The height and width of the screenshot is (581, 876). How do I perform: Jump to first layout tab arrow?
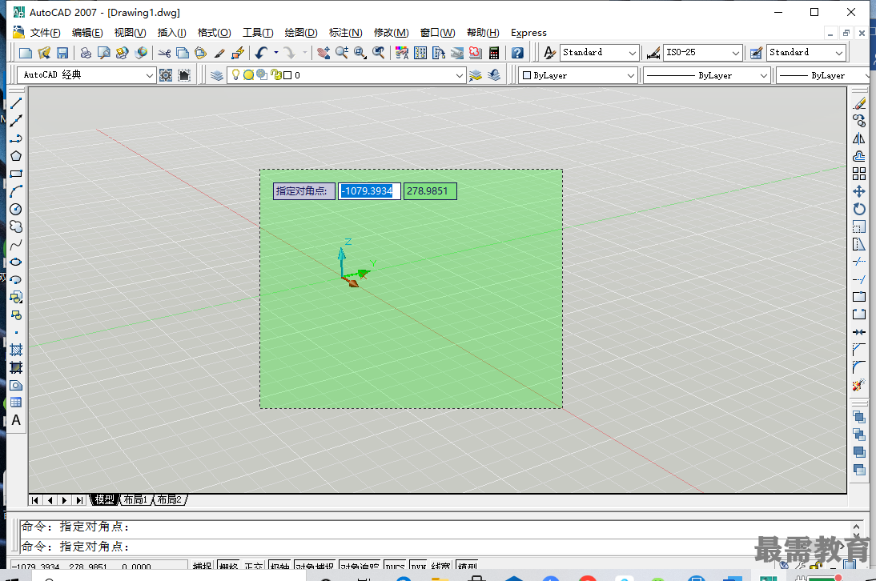35,500
